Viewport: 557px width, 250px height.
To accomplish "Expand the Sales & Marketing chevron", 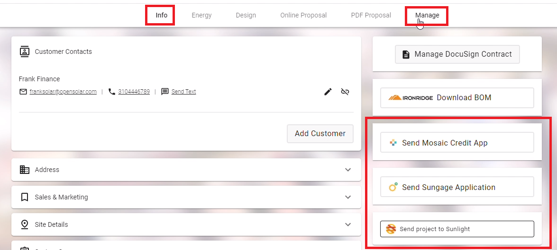I will click(348, 197).
